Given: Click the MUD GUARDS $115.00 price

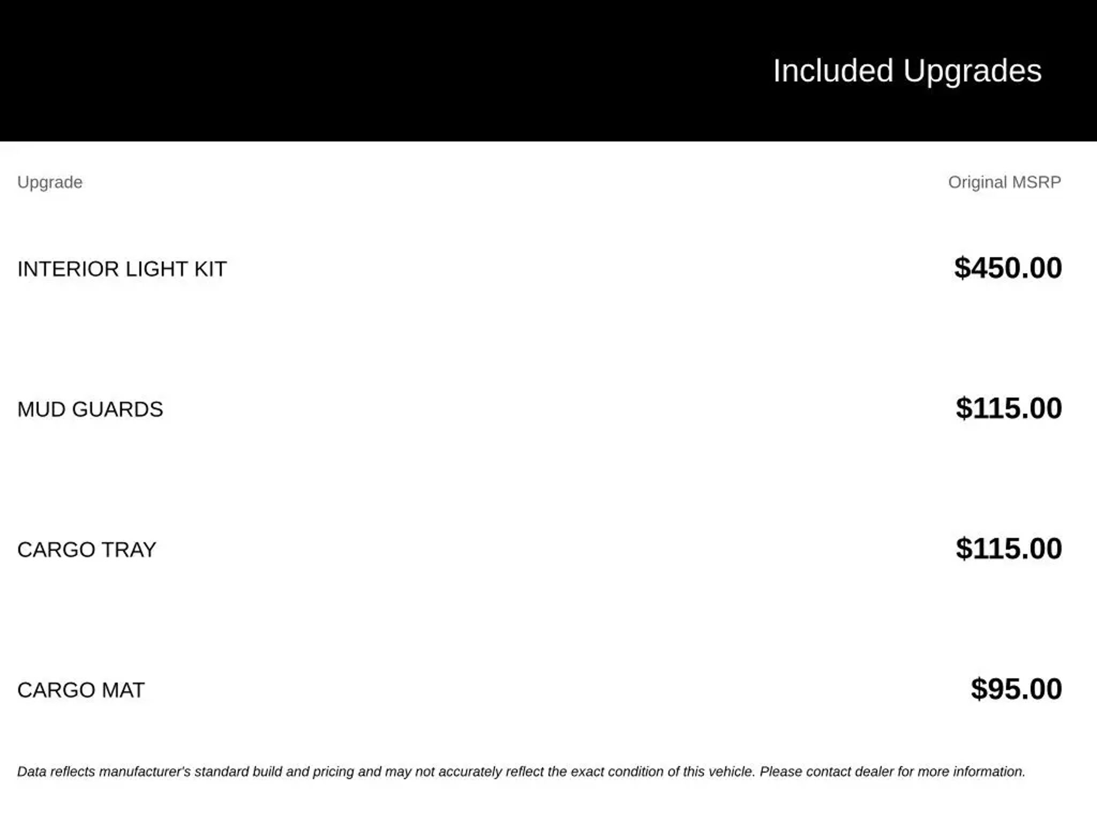Looking at the screenshot, I should (x=1009, y=408).
